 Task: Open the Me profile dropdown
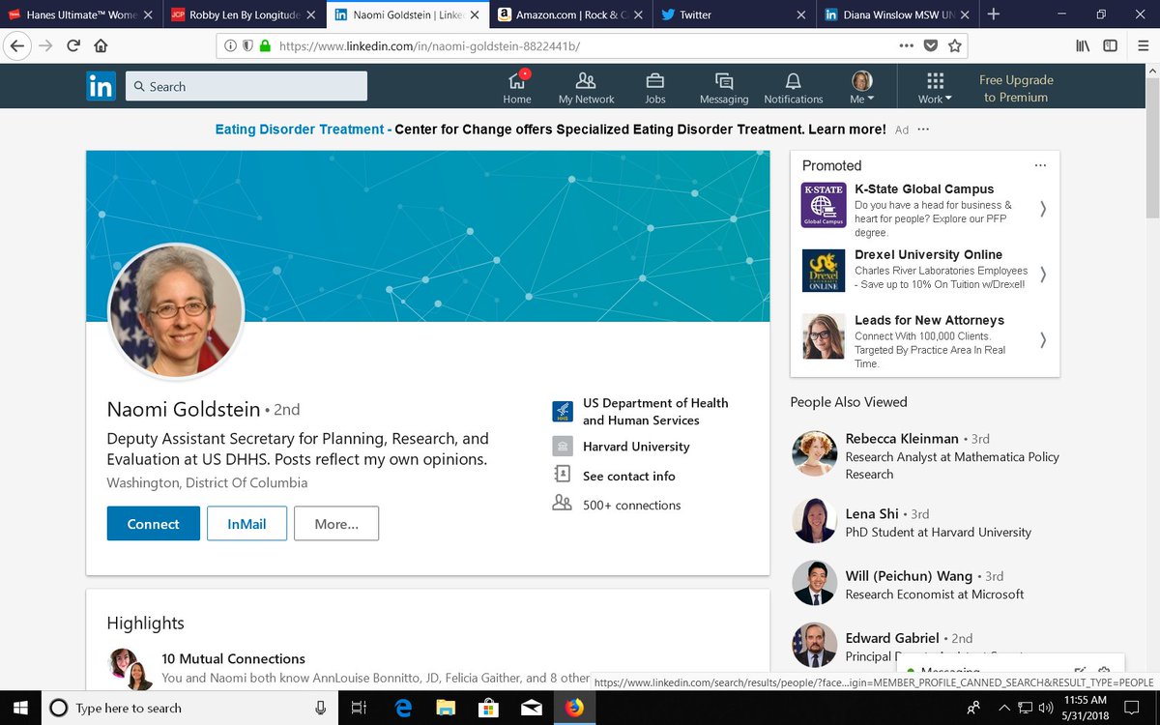[x=861, y=87]
